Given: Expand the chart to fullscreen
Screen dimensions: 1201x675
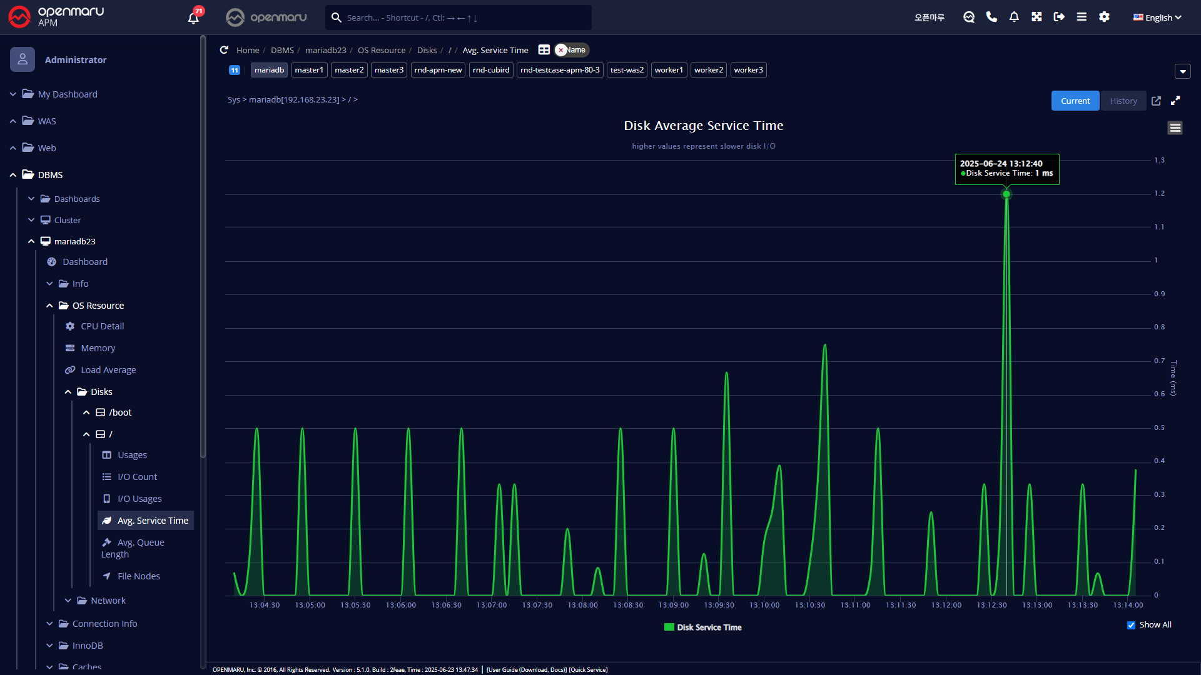Looking at the screenshot, I should [x=1175, y=101].
